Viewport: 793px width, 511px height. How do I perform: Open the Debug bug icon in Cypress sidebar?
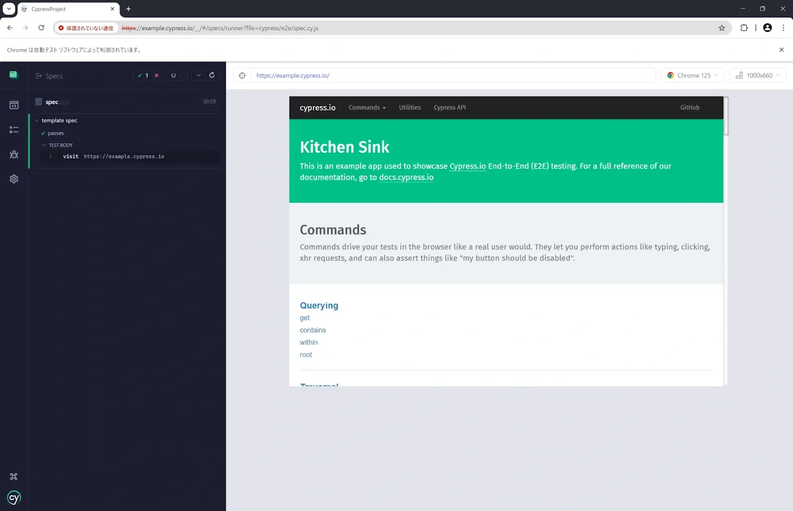[14, 154]
